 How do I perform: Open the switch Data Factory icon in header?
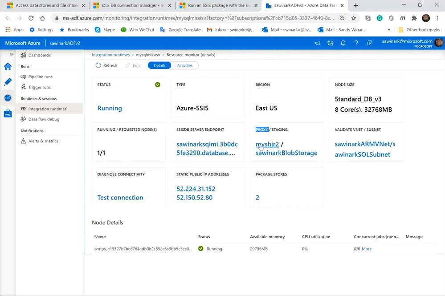point(330,43)
